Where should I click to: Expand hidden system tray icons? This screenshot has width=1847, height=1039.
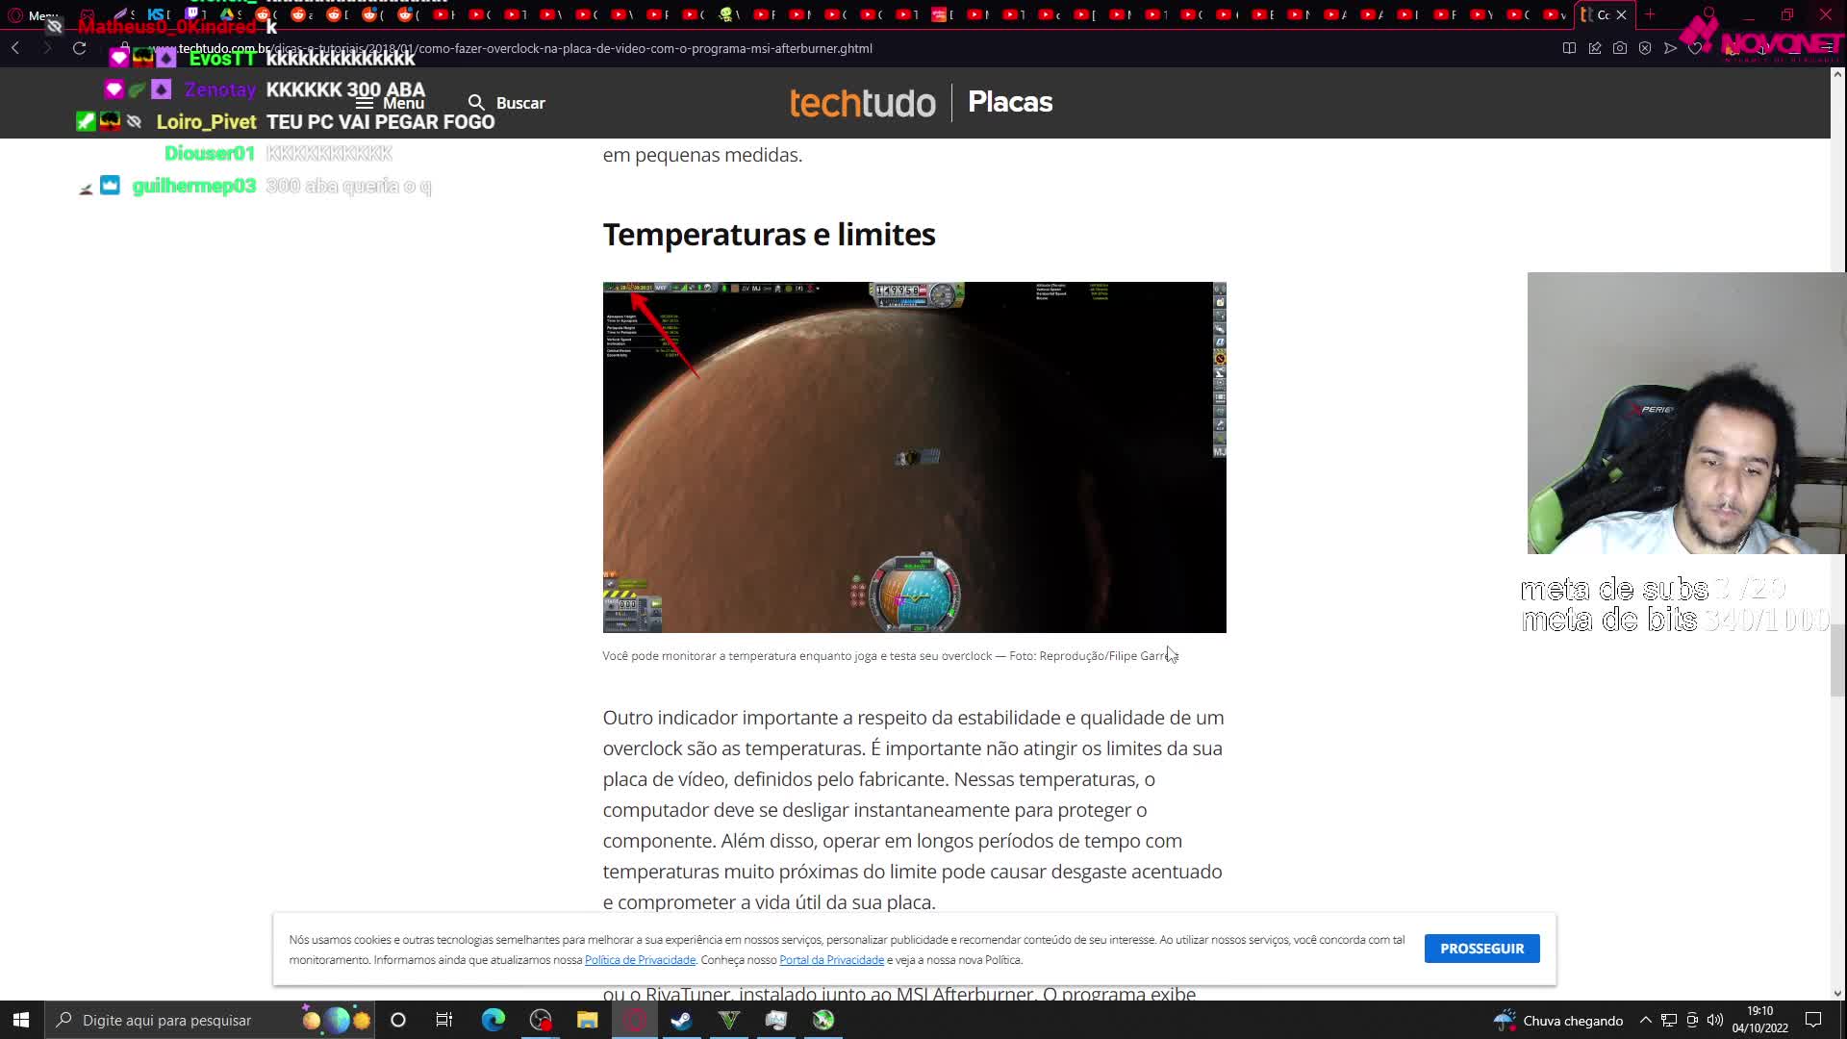pos(1646,1021)
